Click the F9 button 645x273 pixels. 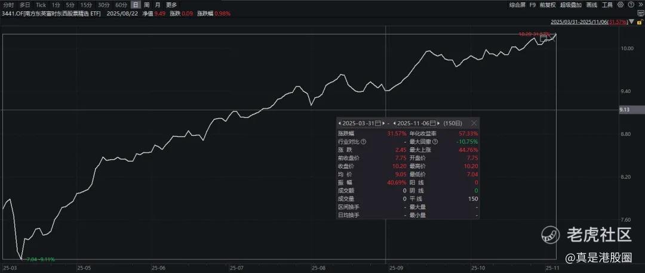click(x=533, y=5)
